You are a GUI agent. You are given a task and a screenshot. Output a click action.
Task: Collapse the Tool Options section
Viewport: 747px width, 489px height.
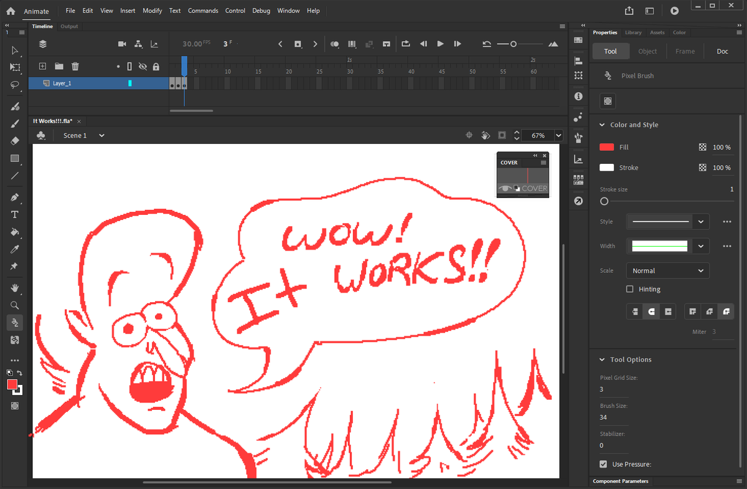point(602,359)
